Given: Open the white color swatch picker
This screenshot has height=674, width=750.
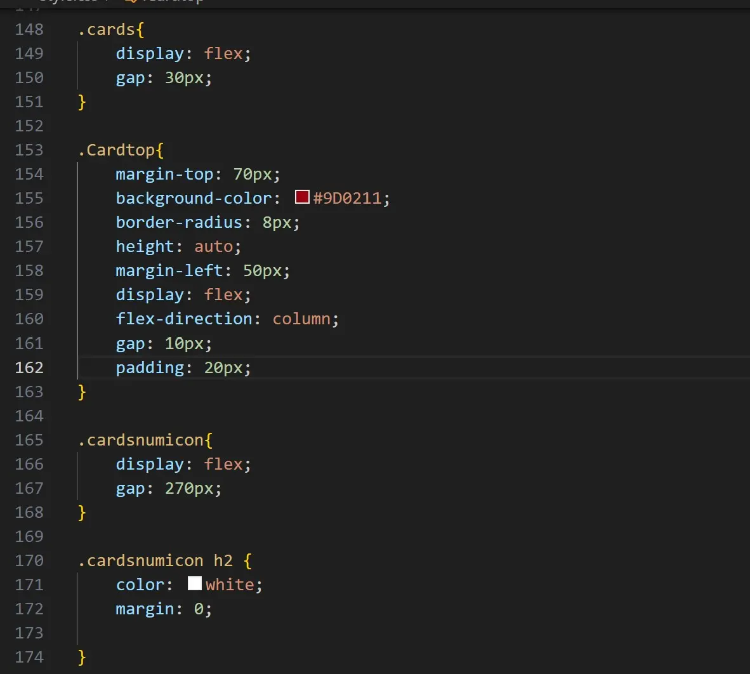Looking at the screenshot, I should pos(195,583).
